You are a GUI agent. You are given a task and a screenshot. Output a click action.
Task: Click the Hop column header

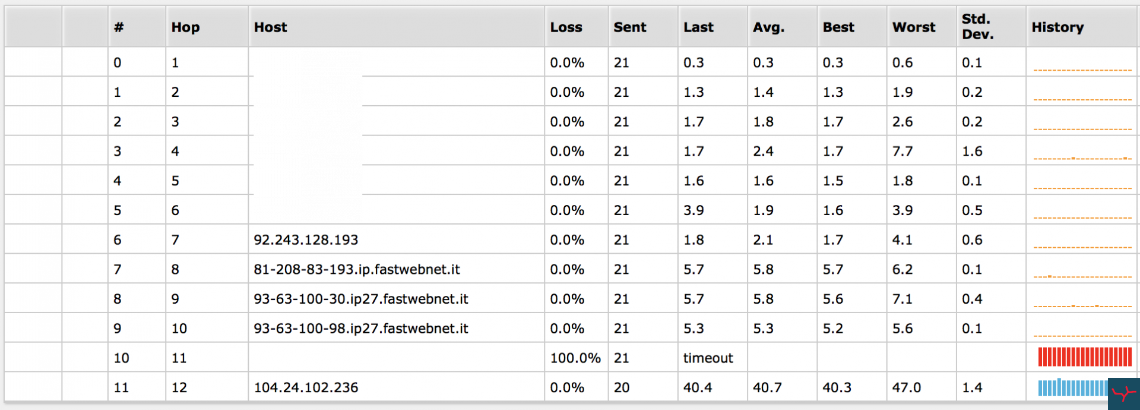tap(185, 27)
